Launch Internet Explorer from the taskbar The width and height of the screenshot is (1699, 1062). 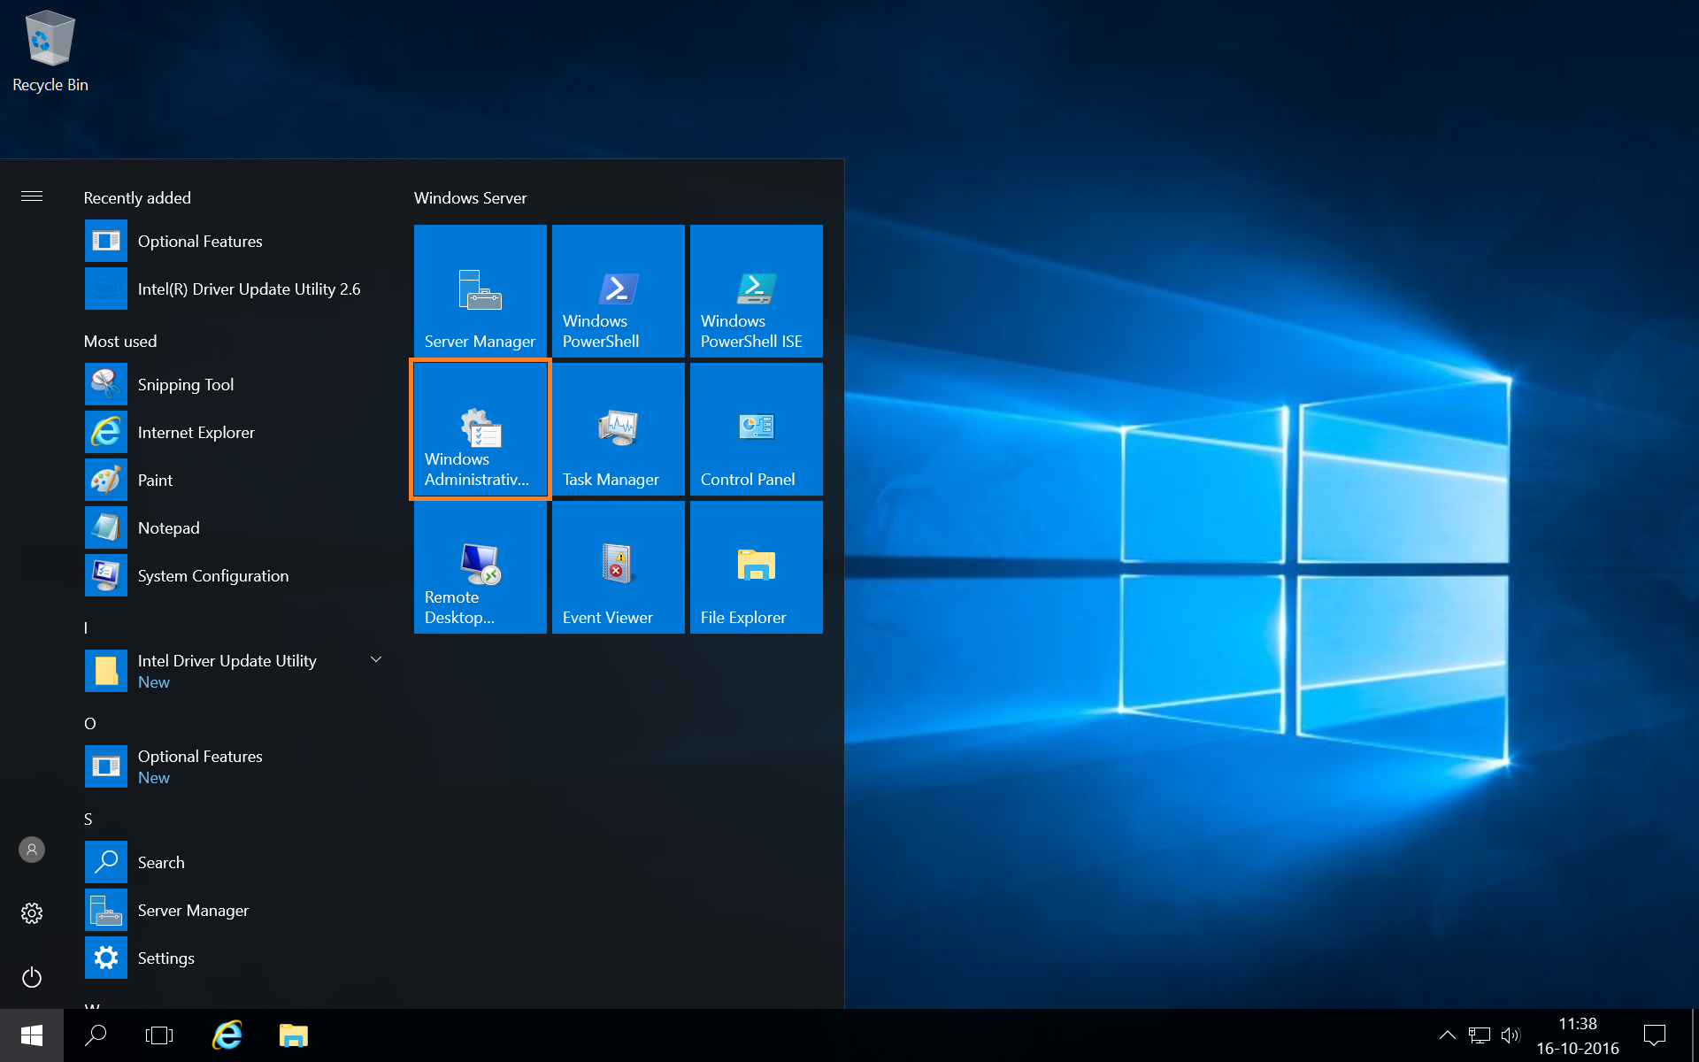227,1035
